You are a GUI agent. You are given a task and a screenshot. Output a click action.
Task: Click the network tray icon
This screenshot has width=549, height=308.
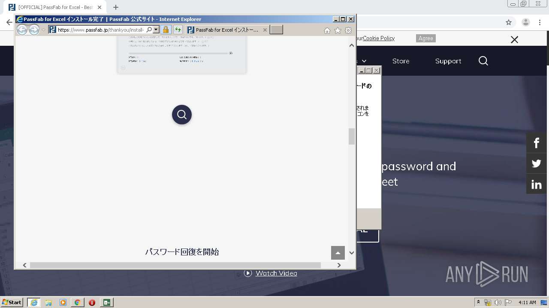[488, 302]
